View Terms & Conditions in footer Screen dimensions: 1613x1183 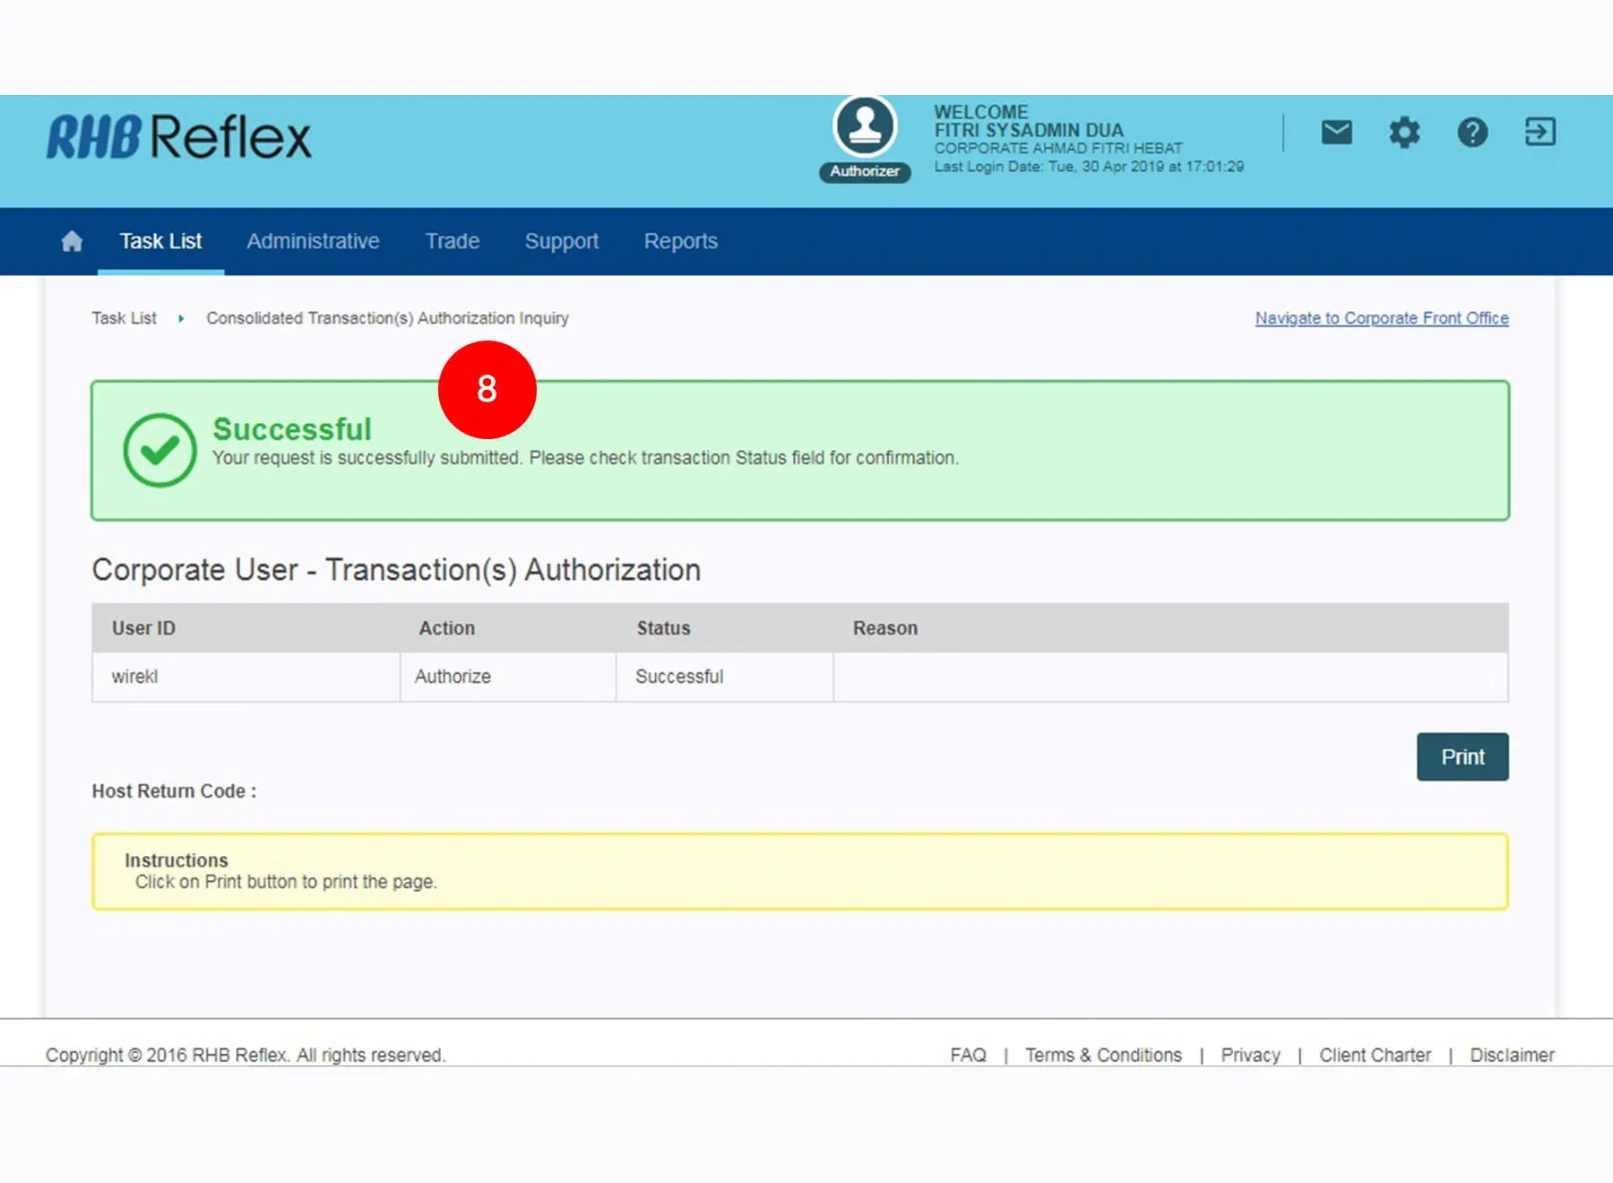point(1103,1055)
